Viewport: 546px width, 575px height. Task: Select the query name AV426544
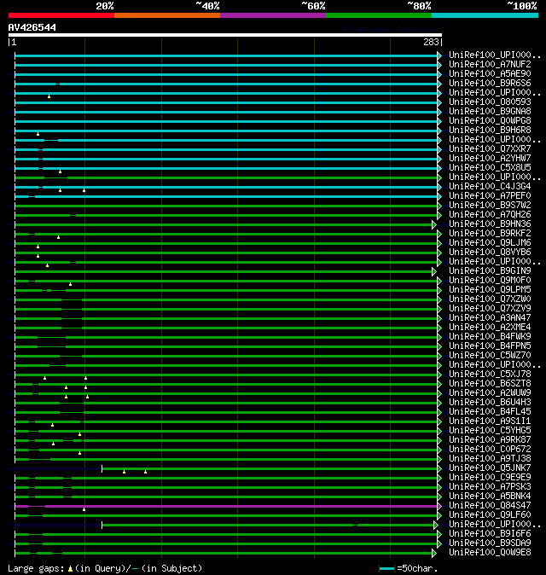point(32,27)
